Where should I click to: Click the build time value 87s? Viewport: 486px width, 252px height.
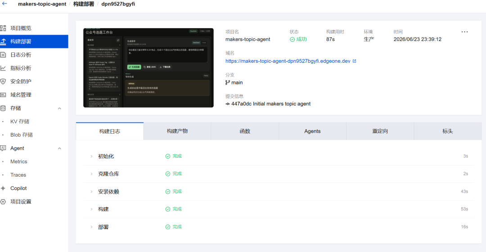(330, 39)
